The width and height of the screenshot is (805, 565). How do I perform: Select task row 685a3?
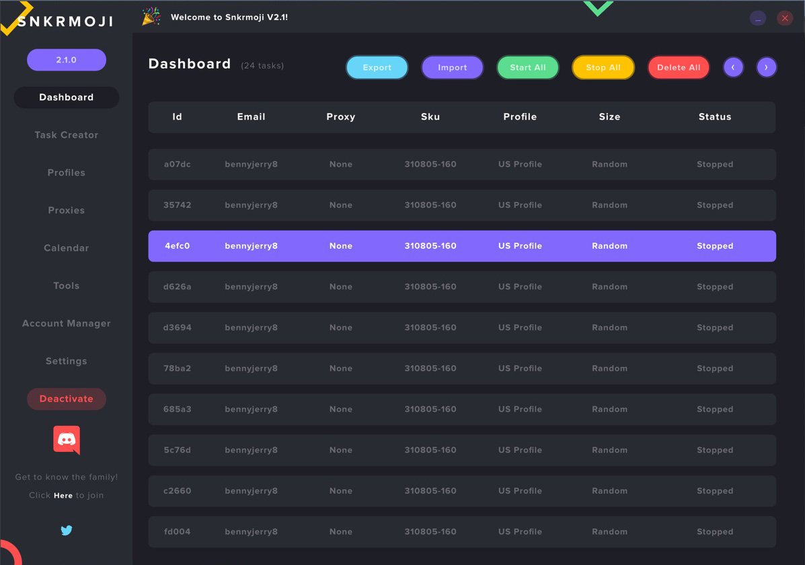coord(462,410)
